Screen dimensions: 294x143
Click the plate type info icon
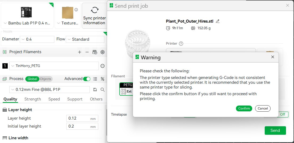(x=76, y=10)
